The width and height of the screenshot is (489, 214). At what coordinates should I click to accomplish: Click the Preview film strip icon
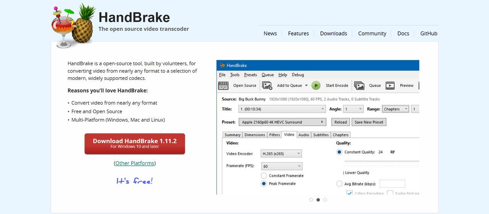pyautogui.click(x=390, y=86)
